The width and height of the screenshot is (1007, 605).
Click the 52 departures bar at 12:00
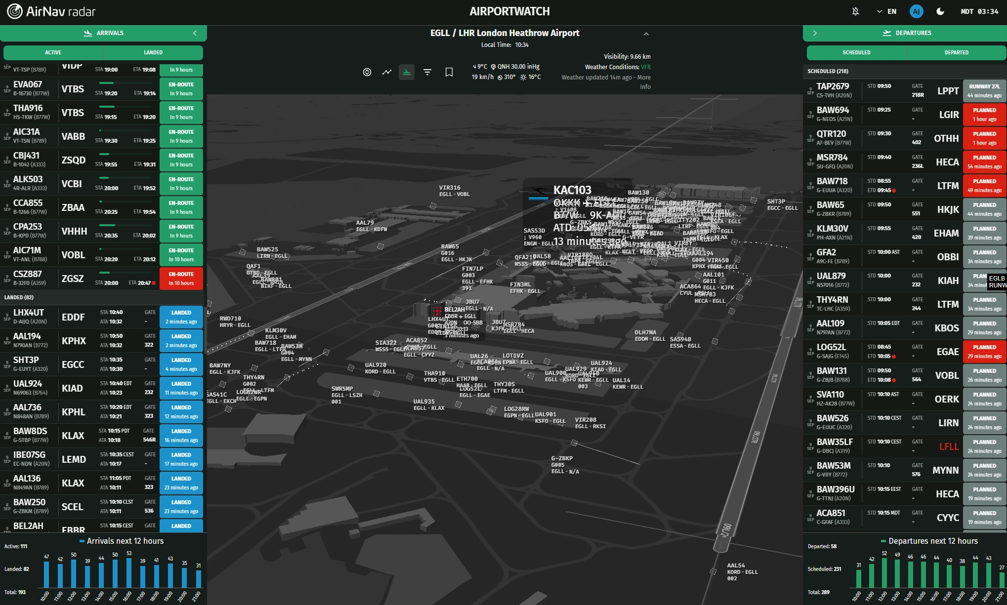(884, 573)
